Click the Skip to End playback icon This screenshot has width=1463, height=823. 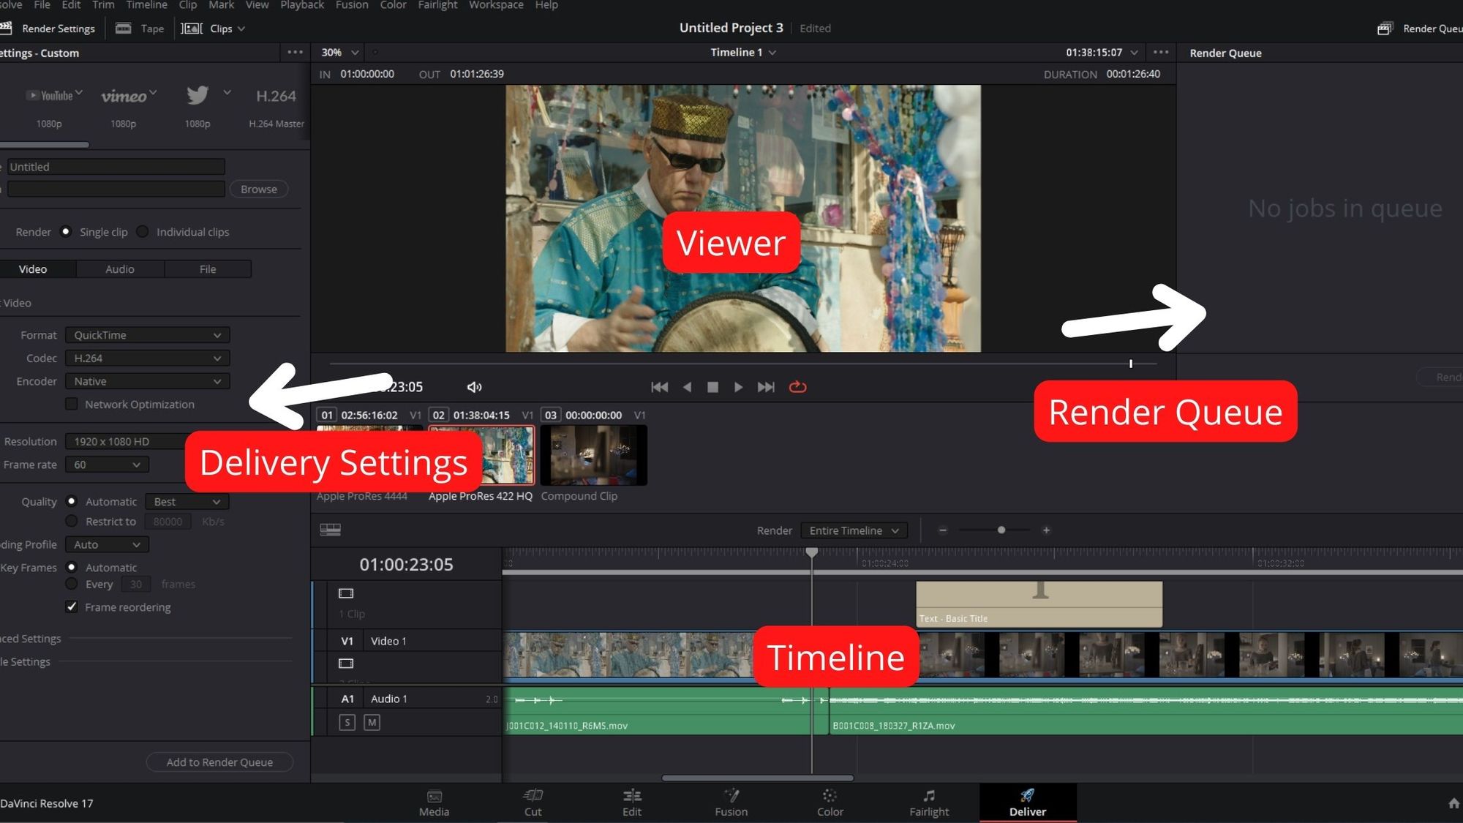click(766, 387)
